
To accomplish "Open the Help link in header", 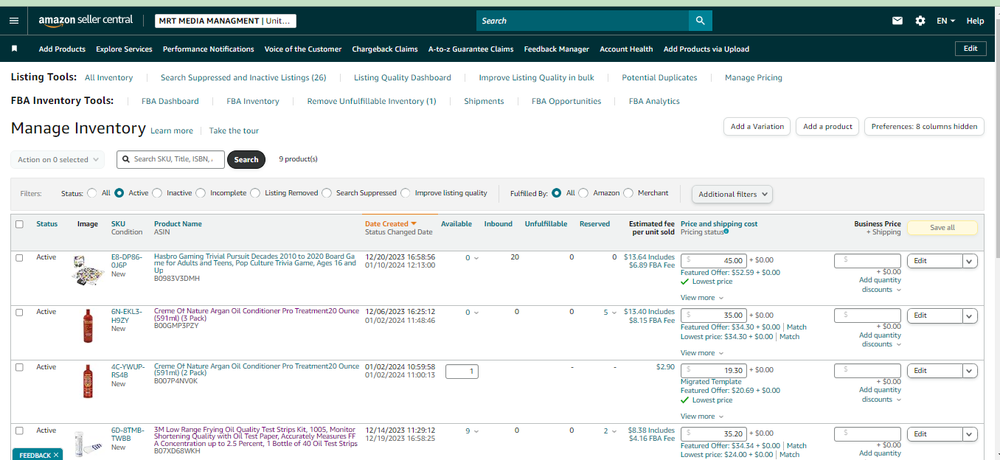I will tap(975, 21).
